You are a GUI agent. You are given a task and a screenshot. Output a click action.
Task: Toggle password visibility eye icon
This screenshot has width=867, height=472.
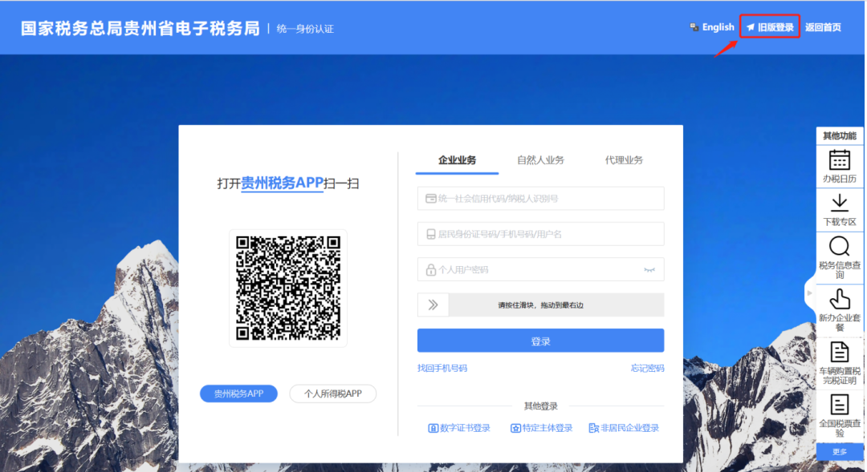(x=649, y=270)
